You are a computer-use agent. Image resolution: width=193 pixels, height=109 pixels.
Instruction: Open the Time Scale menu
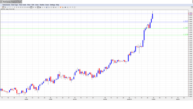tap(22, 5)
